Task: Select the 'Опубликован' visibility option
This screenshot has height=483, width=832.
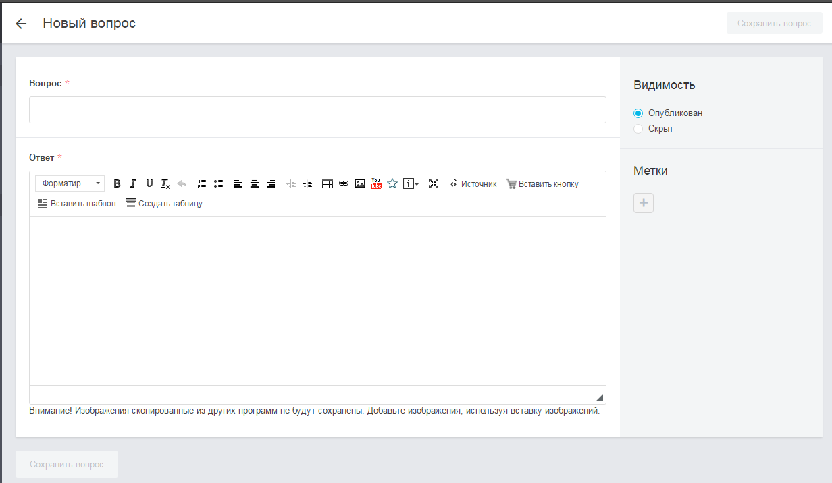Action: (x=638, y=113)
